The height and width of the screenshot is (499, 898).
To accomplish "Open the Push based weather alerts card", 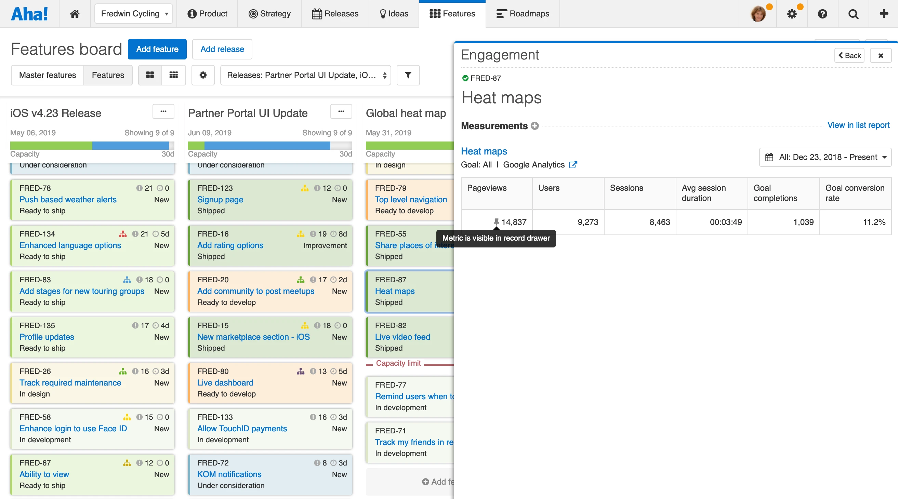I will 68,199.
